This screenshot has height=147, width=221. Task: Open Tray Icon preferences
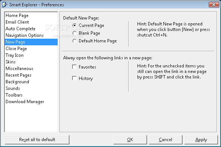(x=31, y=55)
